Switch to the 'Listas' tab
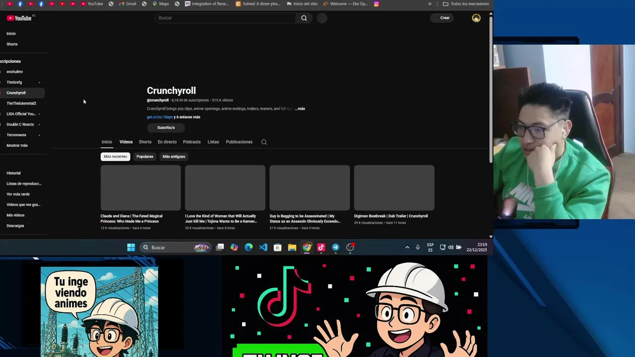 pos(213,142)
